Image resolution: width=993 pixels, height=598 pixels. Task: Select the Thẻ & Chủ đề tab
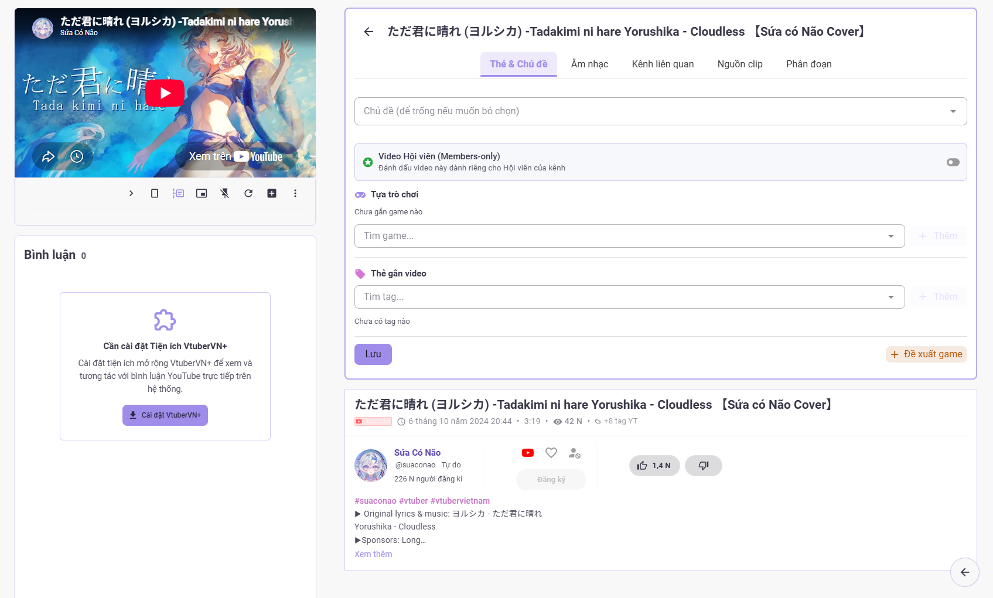click(518, 64)
